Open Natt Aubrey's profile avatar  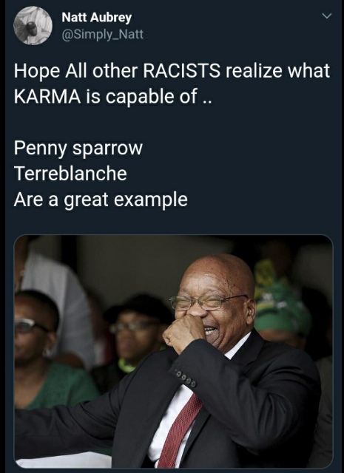pos(33,26)
